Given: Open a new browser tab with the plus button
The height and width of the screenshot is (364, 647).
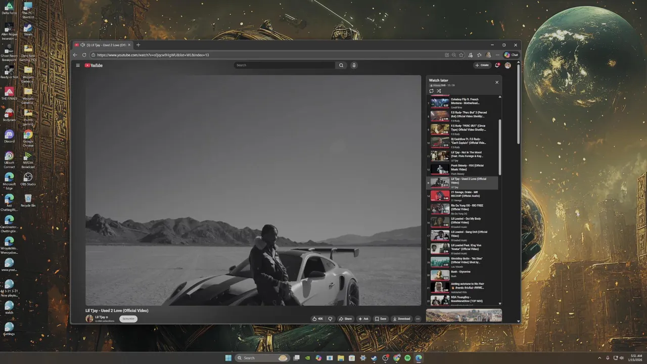Looking at the screenshot, I should 138,45.
